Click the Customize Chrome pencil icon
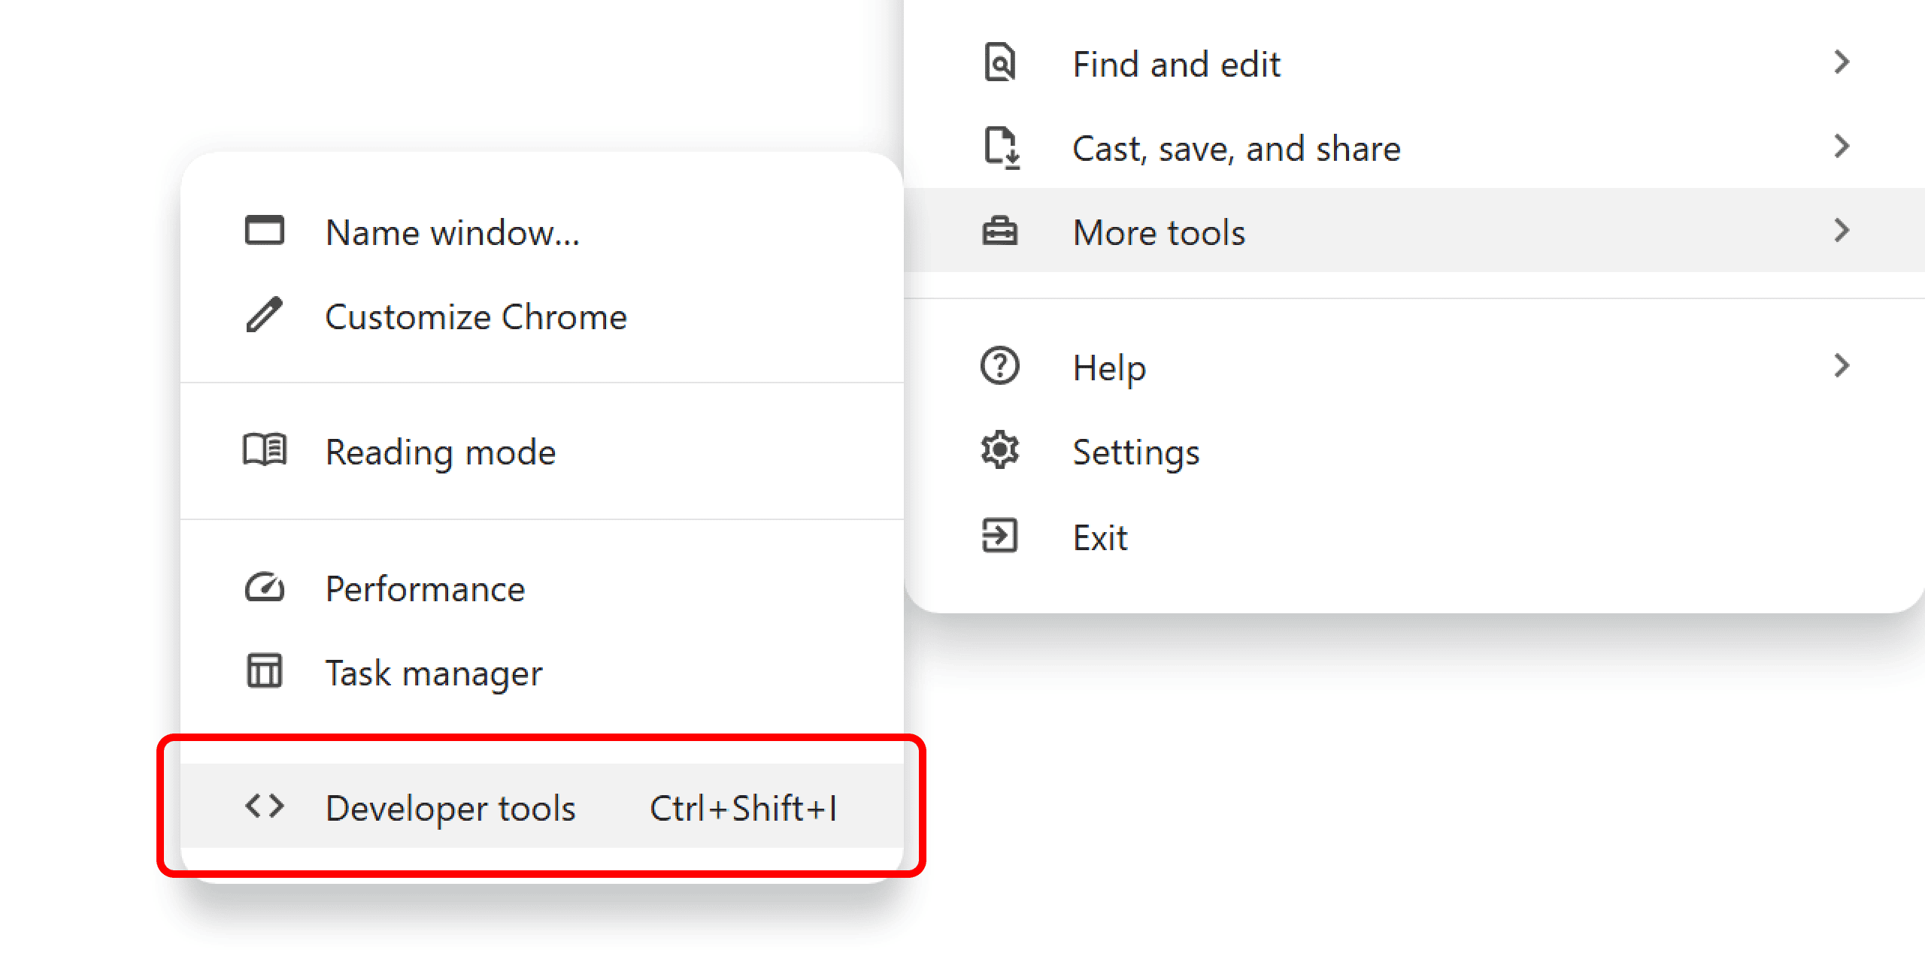Image resolution: width=1925 pixels, height=962 pixels. (265, 316)
